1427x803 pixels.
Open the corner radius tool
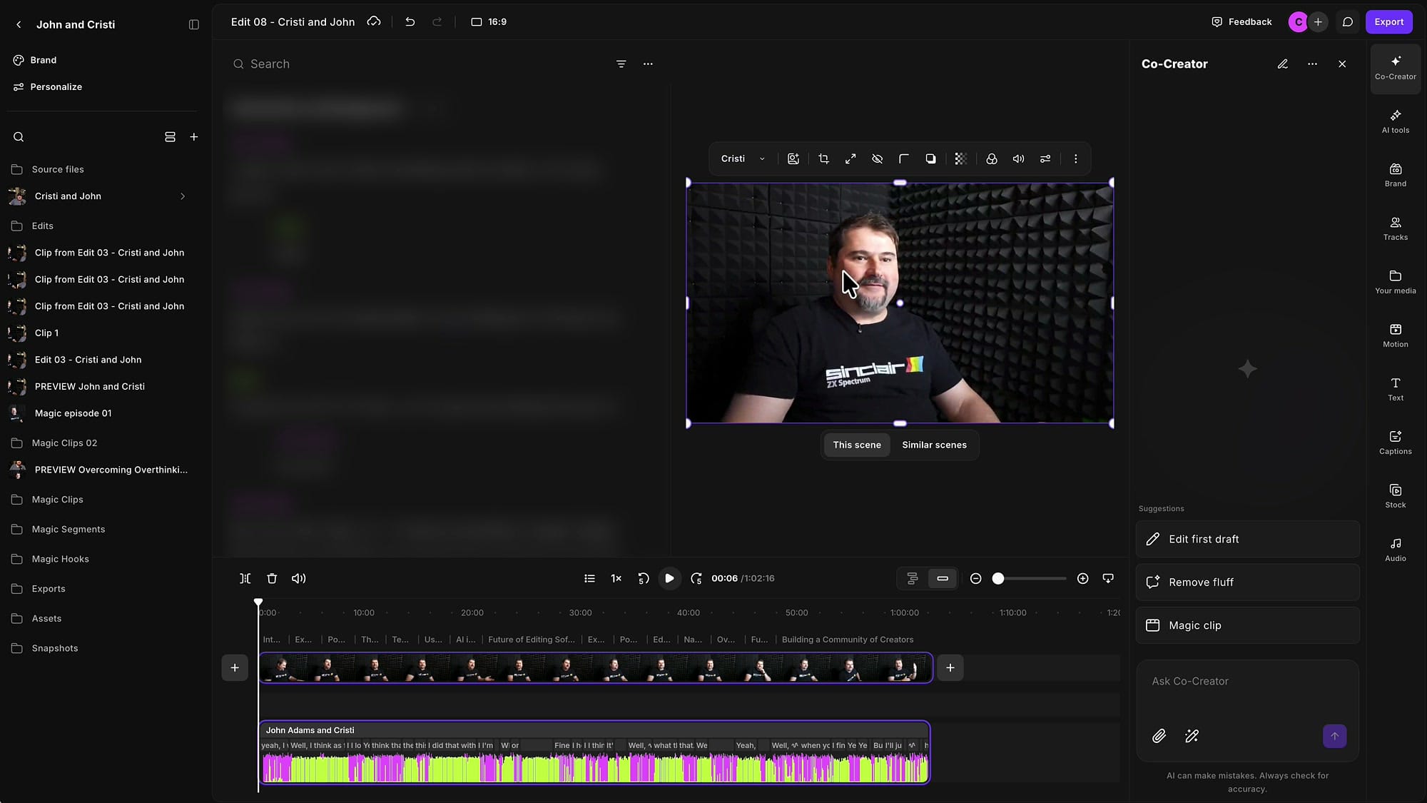(904, 159)
